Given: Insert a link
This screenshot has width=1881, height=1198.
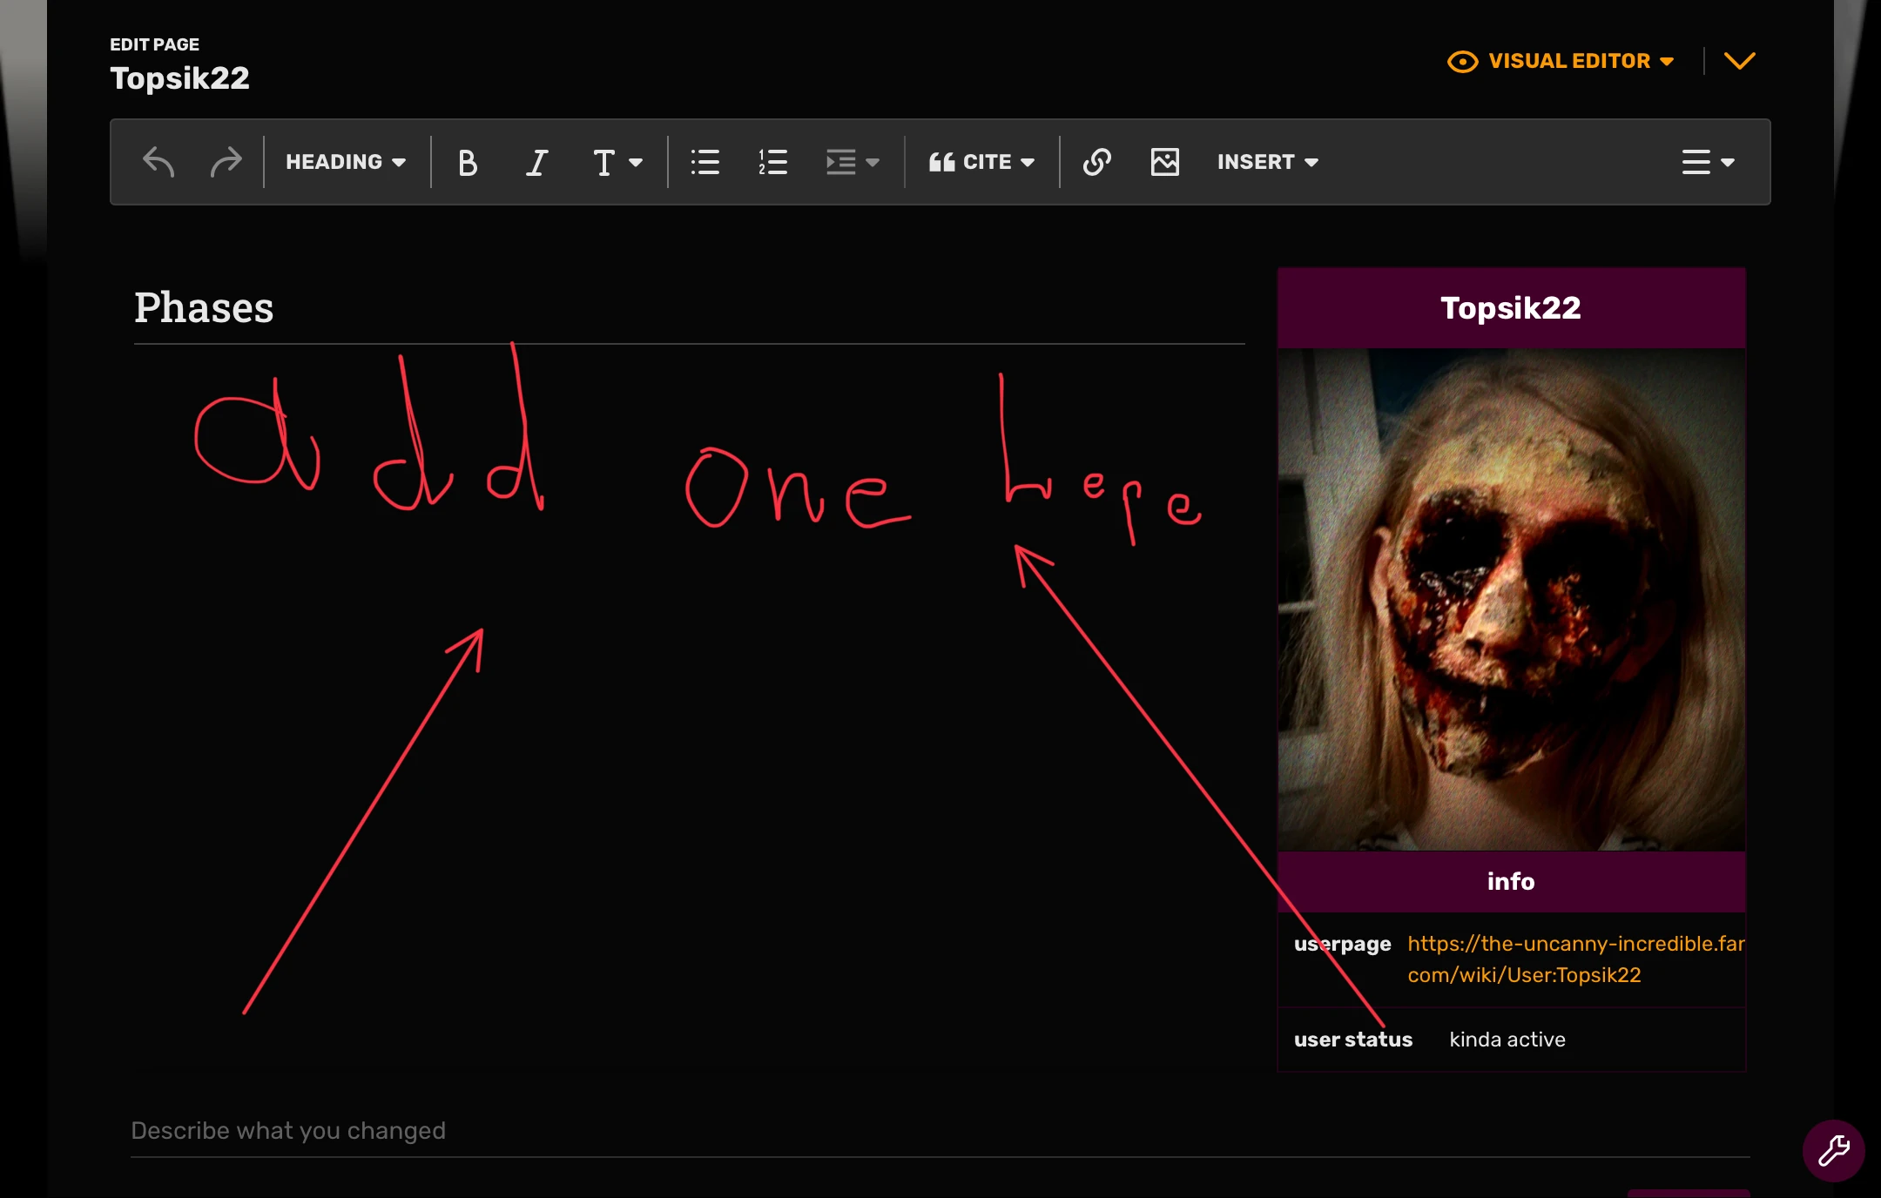Looking at the screenshot, I should point(1096,162).
